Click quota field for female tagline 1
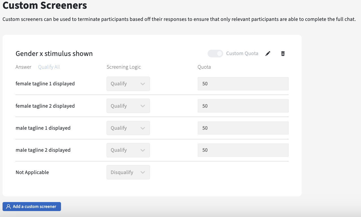Image resolution: width=361 pixels, height=217 pixels. pos(243,84)
